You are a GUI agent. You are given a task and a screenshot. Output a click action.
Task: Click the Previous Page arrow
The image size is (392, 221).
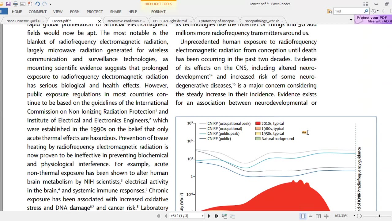tap(166, 216)
